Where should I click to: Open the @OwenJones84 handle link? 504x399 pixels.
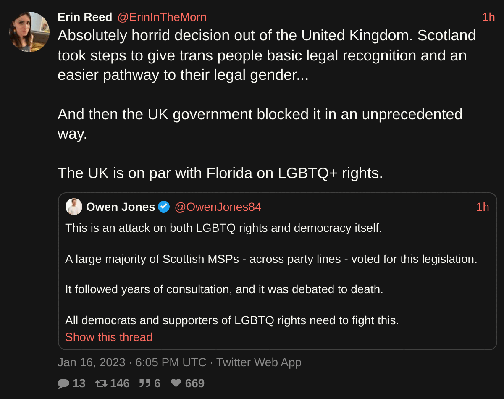tap(218, 207)
